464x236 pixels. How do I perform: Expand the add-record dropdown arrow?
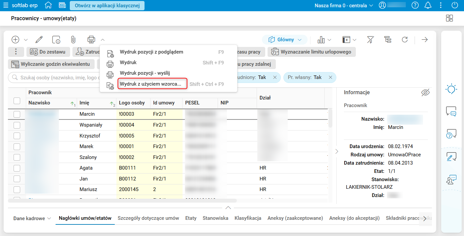(26, 40)
